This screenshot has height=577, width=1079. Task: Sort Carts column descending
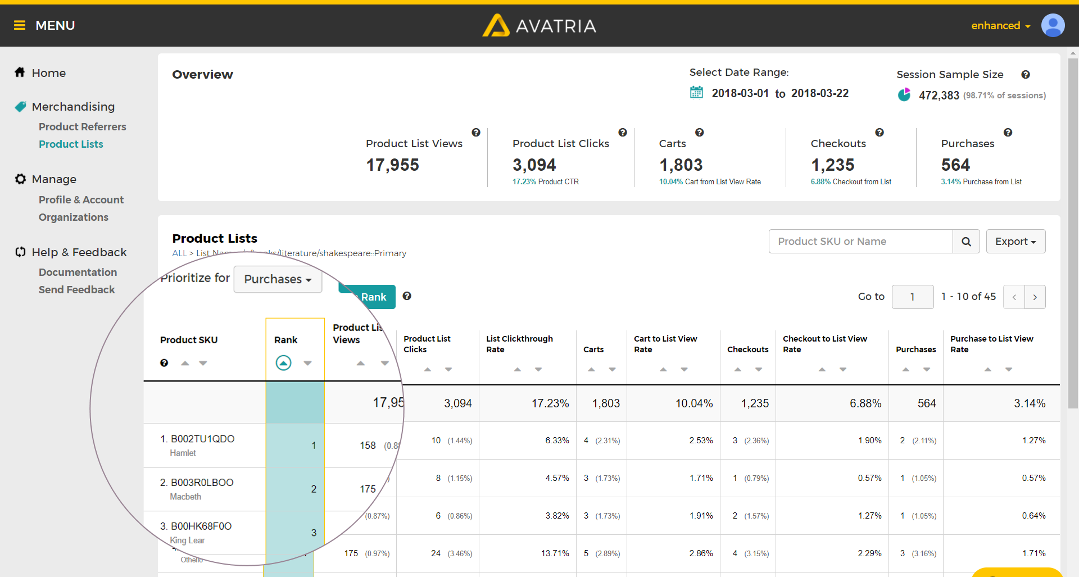[x=613, y=370]
